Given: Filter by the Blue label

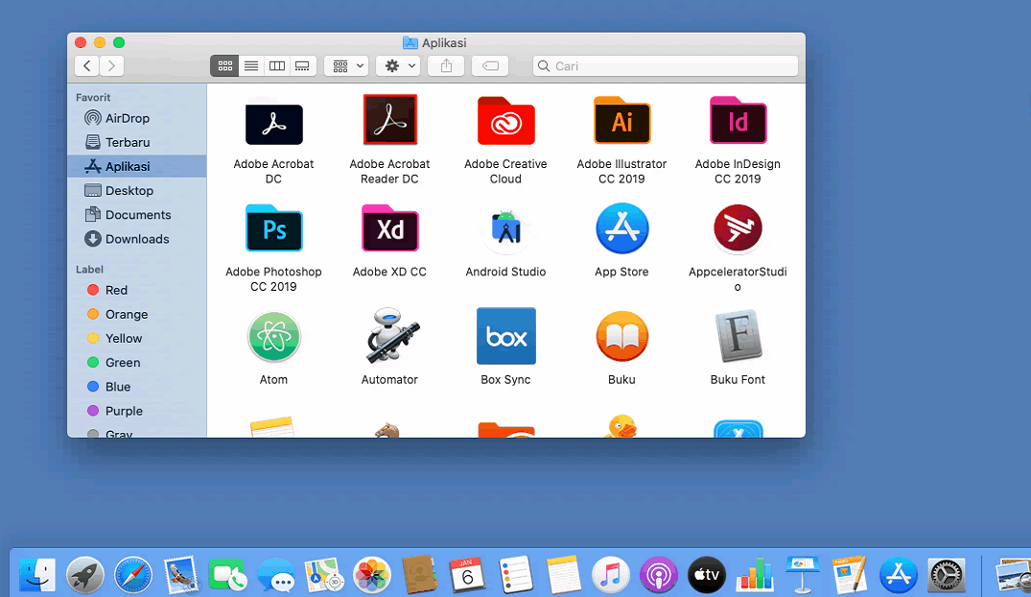Looking at the screenshot, I should (137, 387).
